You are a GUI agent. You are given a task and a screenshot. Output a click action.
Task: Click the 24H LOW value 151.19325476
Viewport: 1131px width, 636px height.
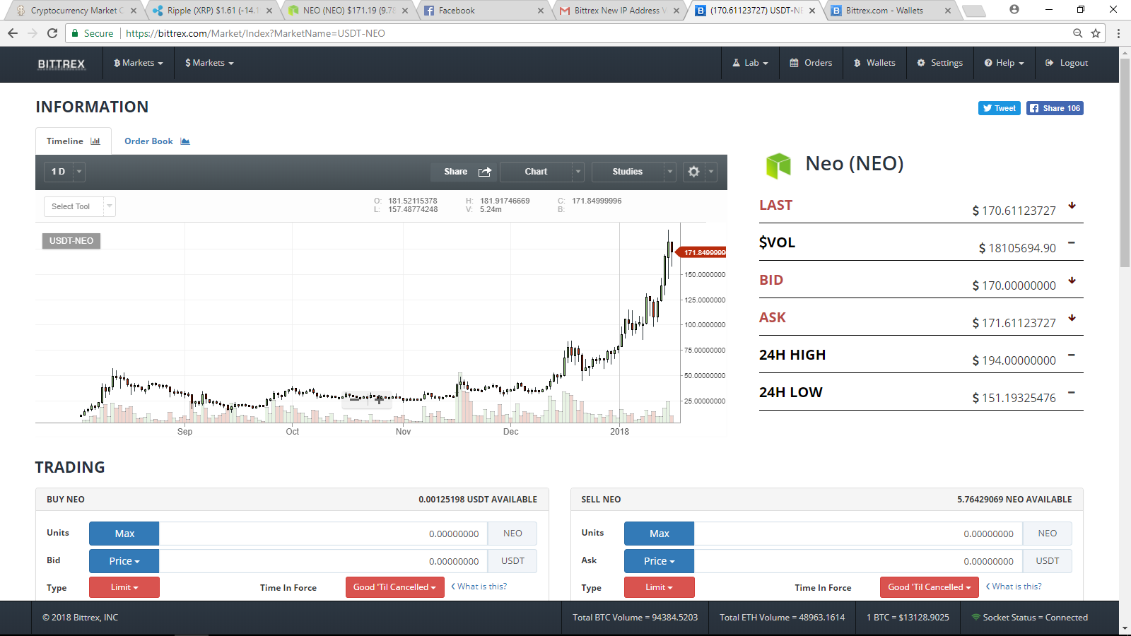(1014, 398)
